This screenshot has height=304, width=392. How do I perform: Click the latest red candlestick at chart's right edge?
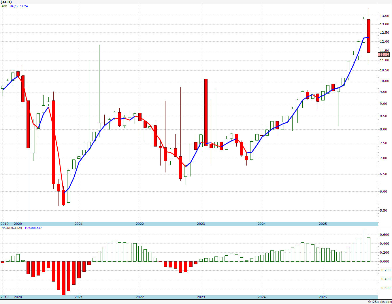coord(369,36)
